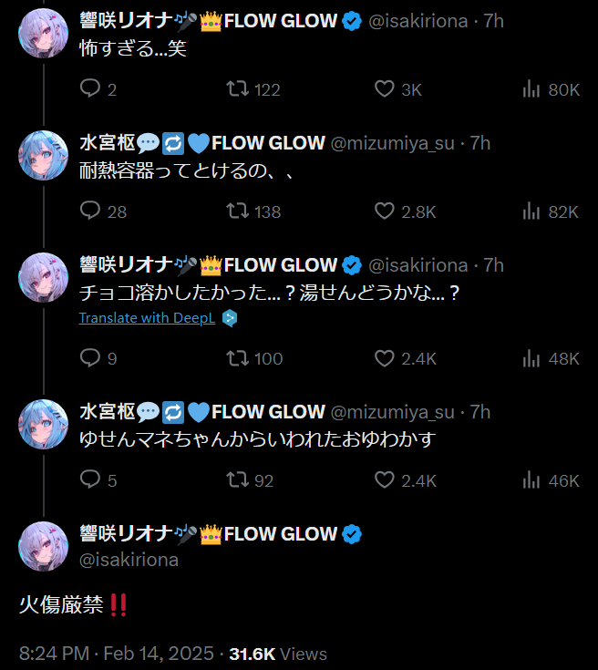Click the Translate with DeepL link
598x670 pixels.
click(147, 318)
